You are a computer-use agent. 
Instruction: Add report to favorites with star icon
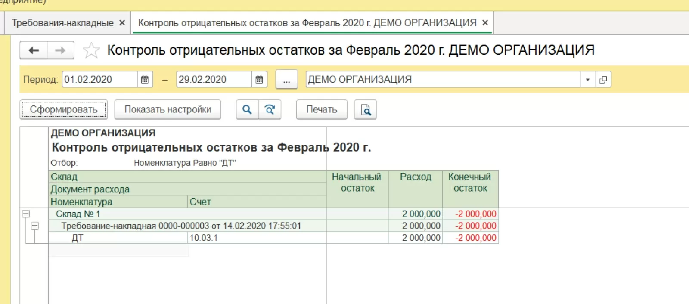(91, 50)
